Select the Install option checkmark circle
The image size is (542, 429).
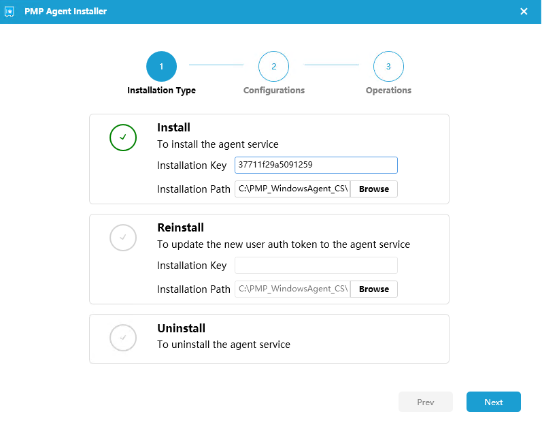coord(123,138)
